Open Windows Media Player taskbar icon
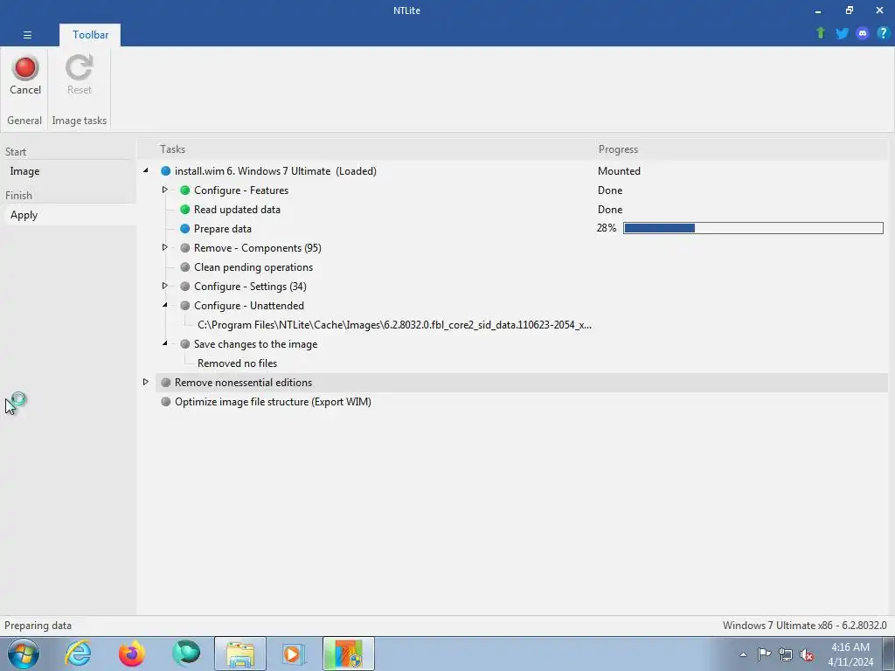 (x=295, y=654)
